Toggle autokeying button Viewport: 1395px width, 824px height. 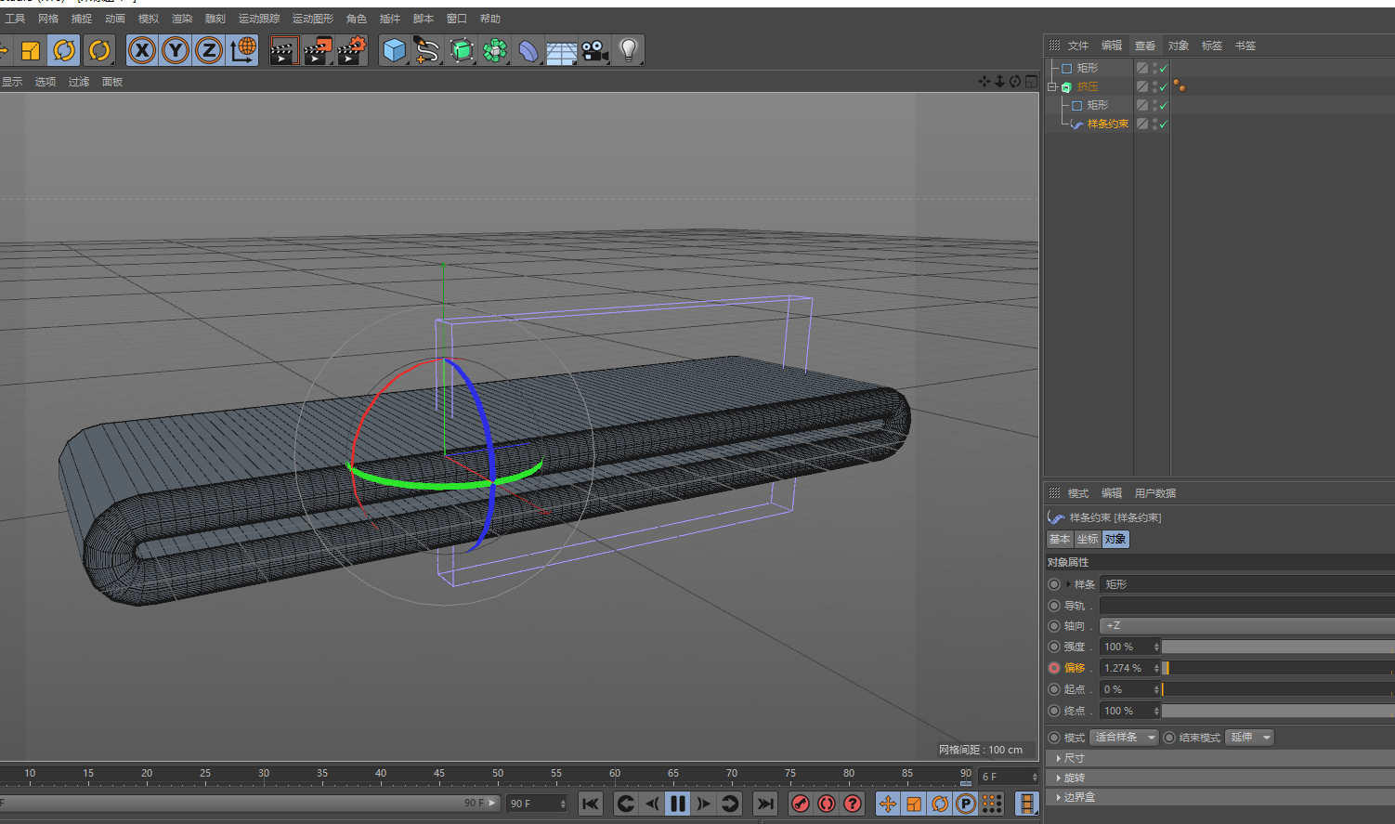[827, 804]
